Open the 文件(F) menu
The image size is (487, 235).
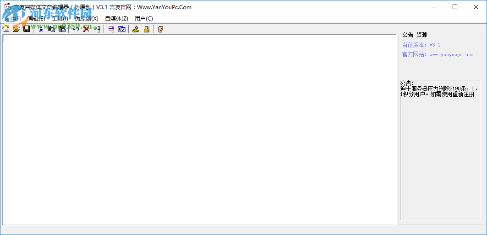point(12,18)
